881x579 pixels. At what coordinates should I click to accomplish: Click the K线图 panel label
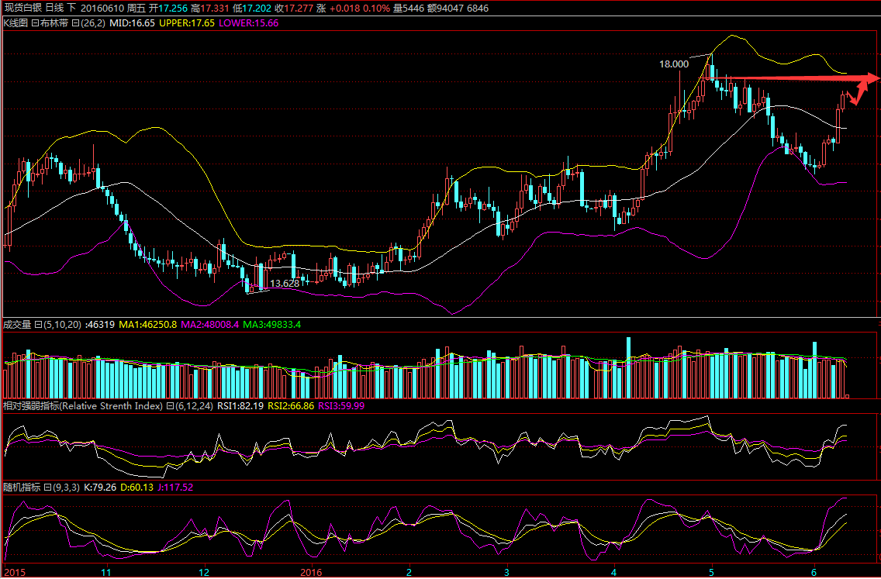click(16, 23)
